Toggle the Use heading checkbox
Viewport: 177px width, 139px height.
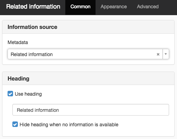10,94
